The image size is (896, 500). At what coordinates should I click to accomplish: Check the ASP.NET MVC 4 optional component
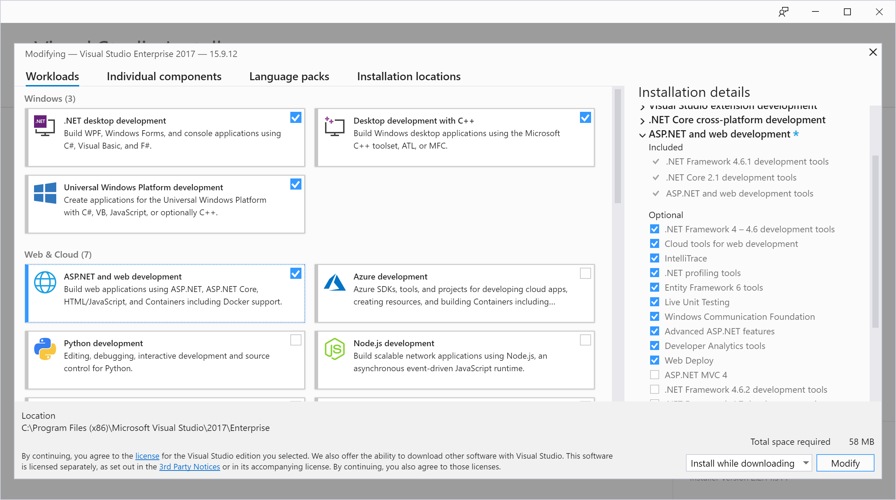(654, 375)
